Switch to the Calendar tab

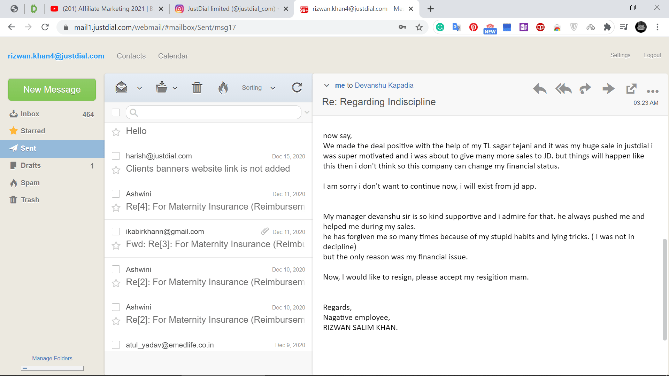173,56
